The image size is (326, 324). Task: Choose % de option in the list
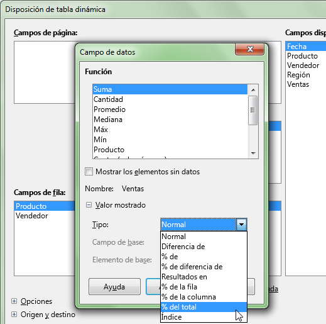(204, 257)
